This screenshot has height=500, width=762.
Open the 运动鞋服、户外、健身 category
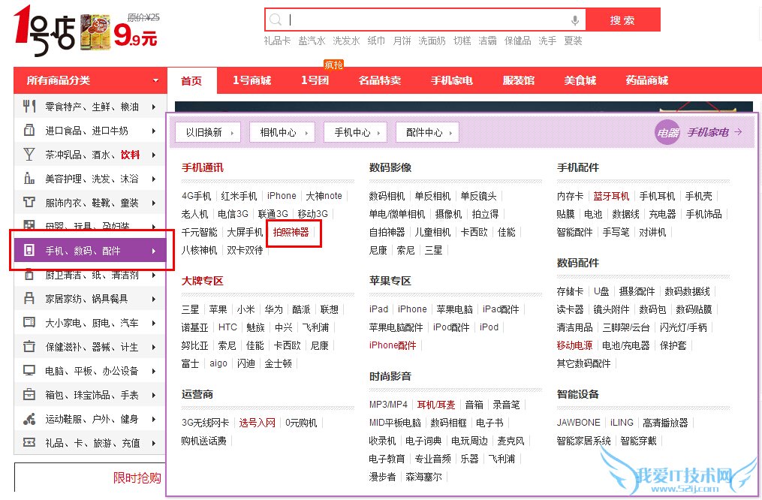click(x=92, y=419)
